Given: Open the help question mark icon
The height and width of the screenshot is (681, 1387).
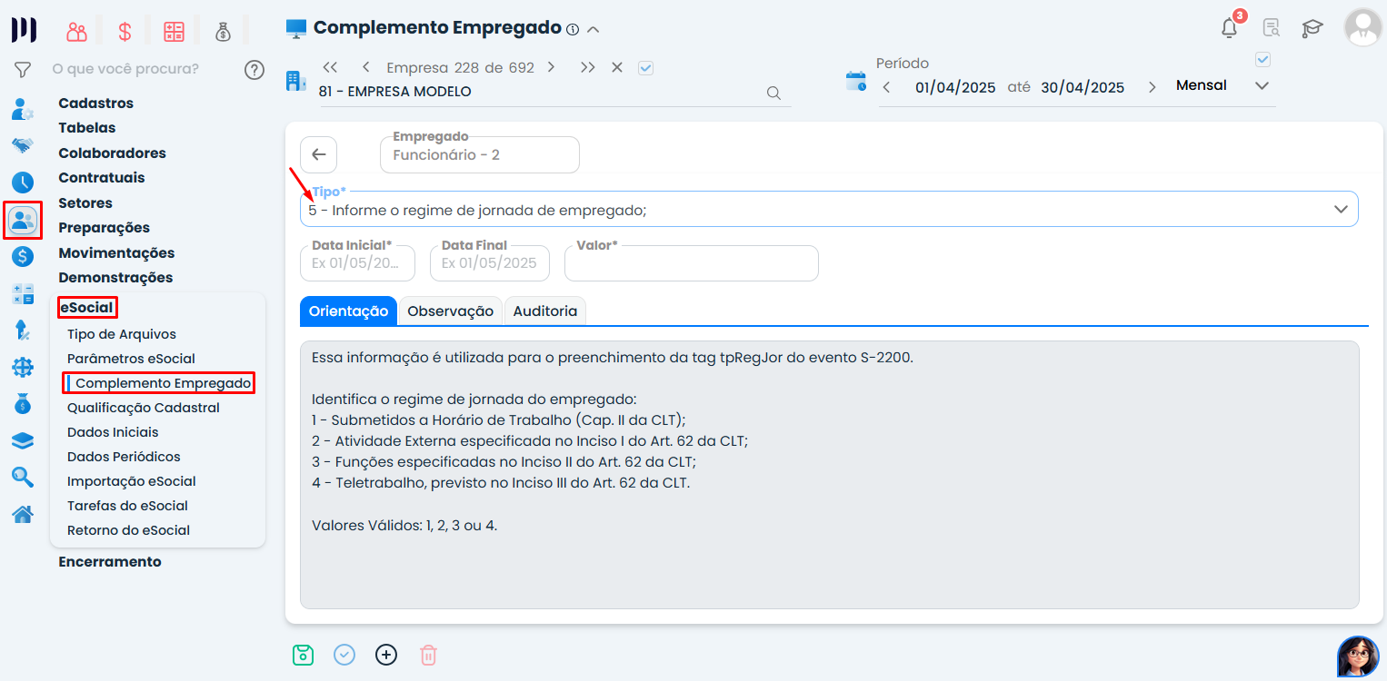Looking at the screenshot, I should (254, 69).
